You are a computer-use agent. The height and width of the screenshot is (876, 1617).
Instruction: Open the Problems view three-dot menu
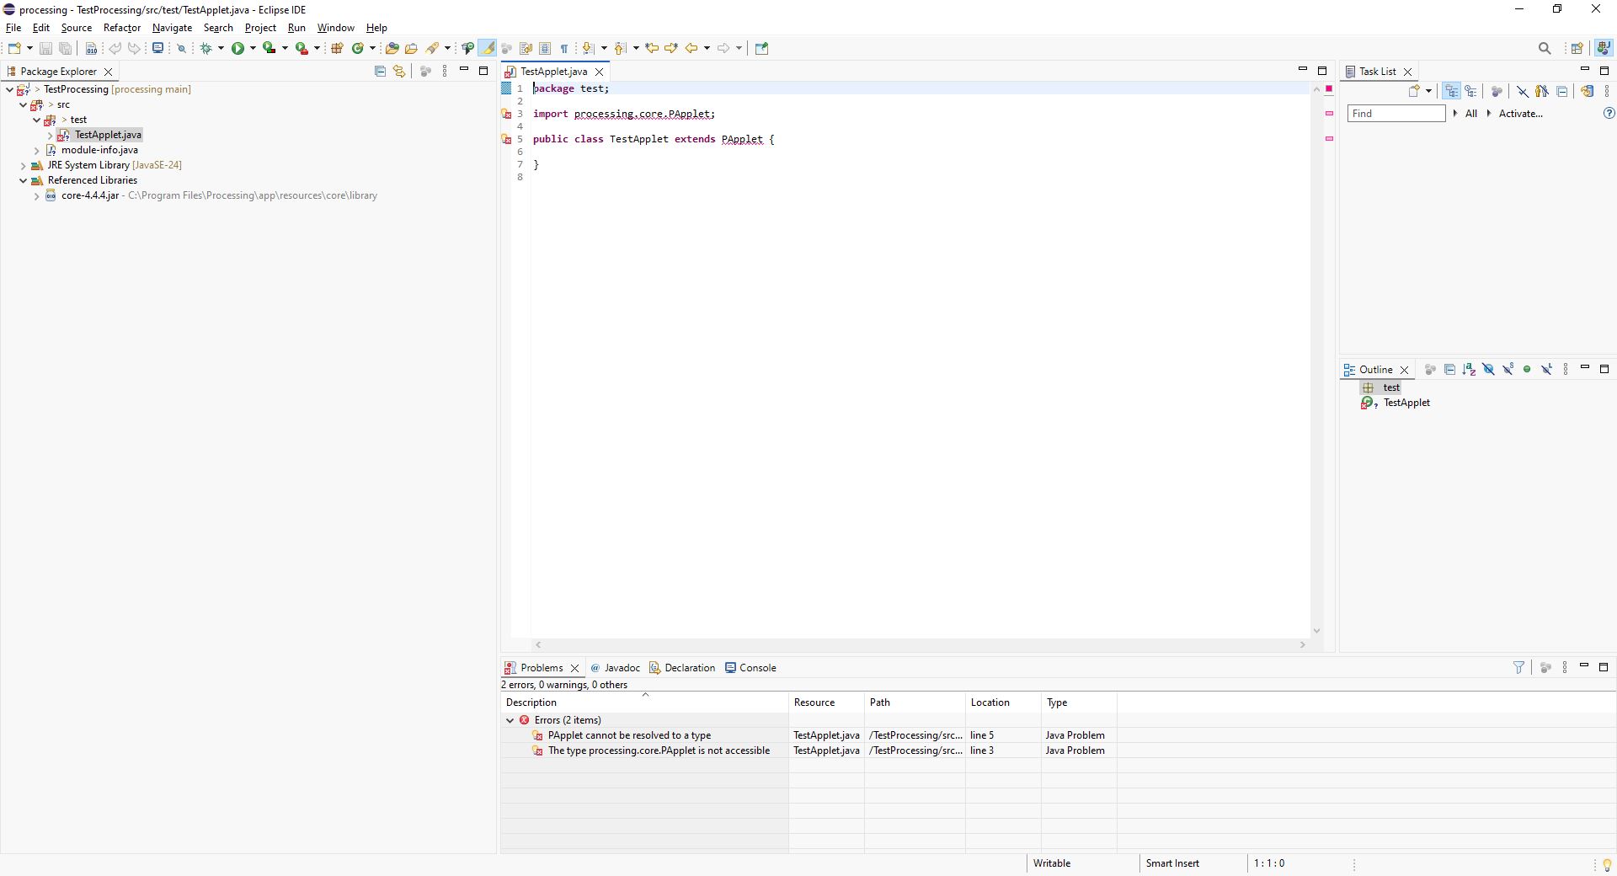point(1565,667)
